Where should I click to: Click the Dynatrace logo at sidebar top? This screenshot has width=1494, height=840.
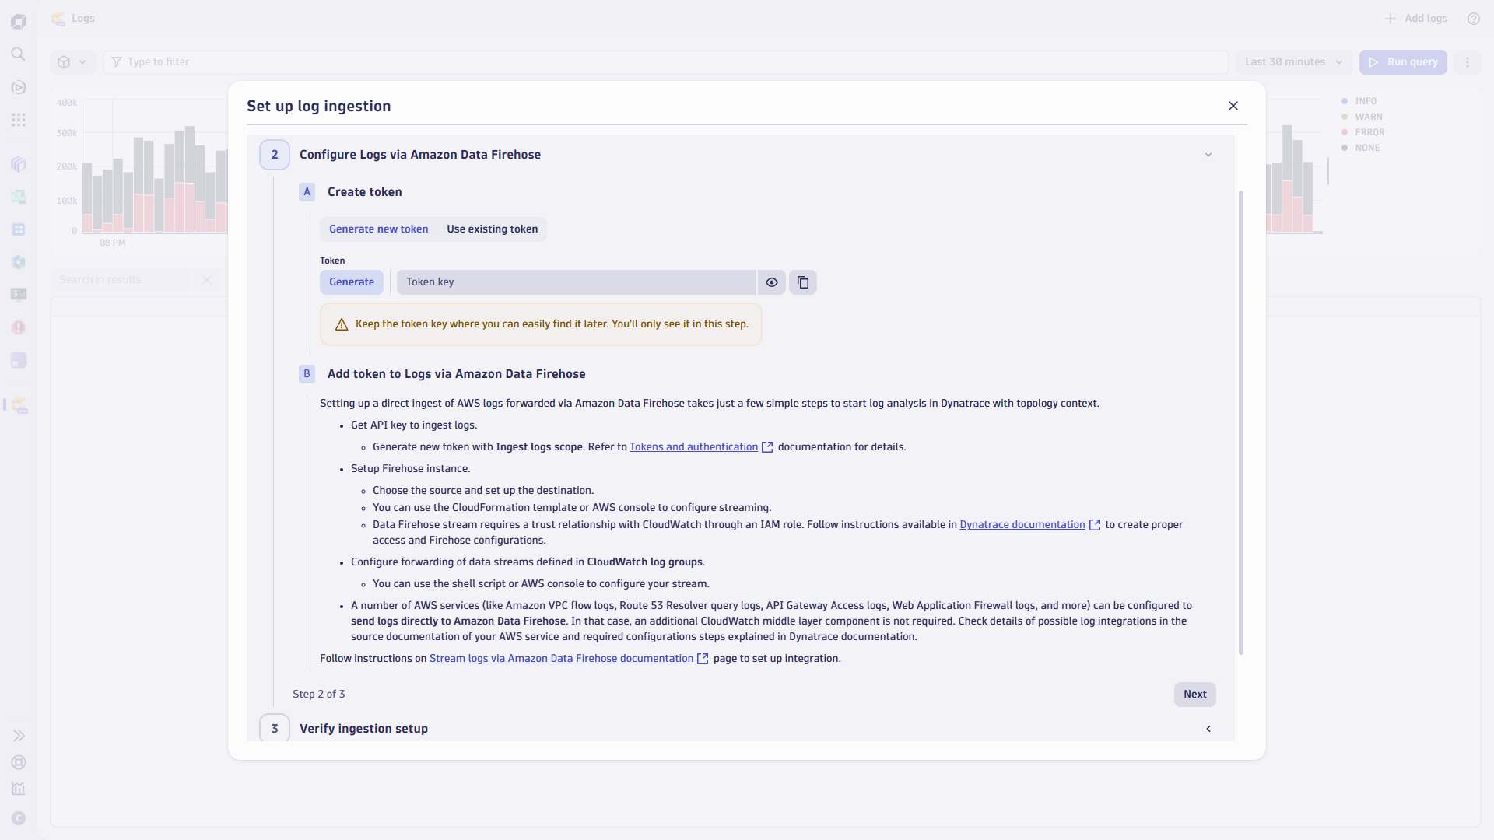(x=19, y=21)
